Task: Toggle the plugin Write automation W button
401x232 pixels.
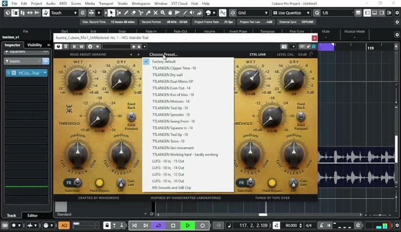Action: tap(82, 46)
